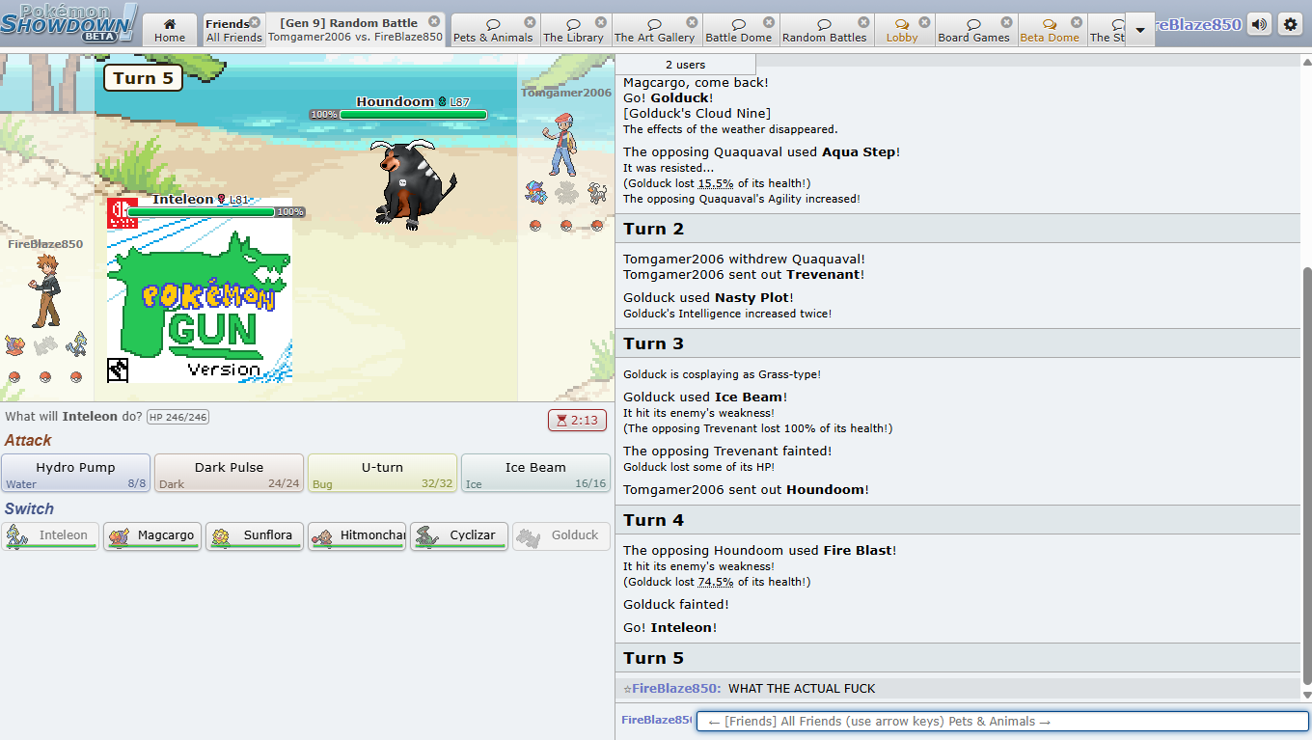Switch to the Battle Dome room tab
Image resolution: width=1312 pixels, height=740 pixels.
point(739,30)
